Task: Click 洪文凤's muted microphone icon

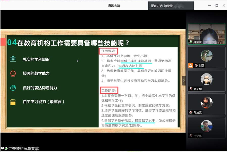Action: 191,136
